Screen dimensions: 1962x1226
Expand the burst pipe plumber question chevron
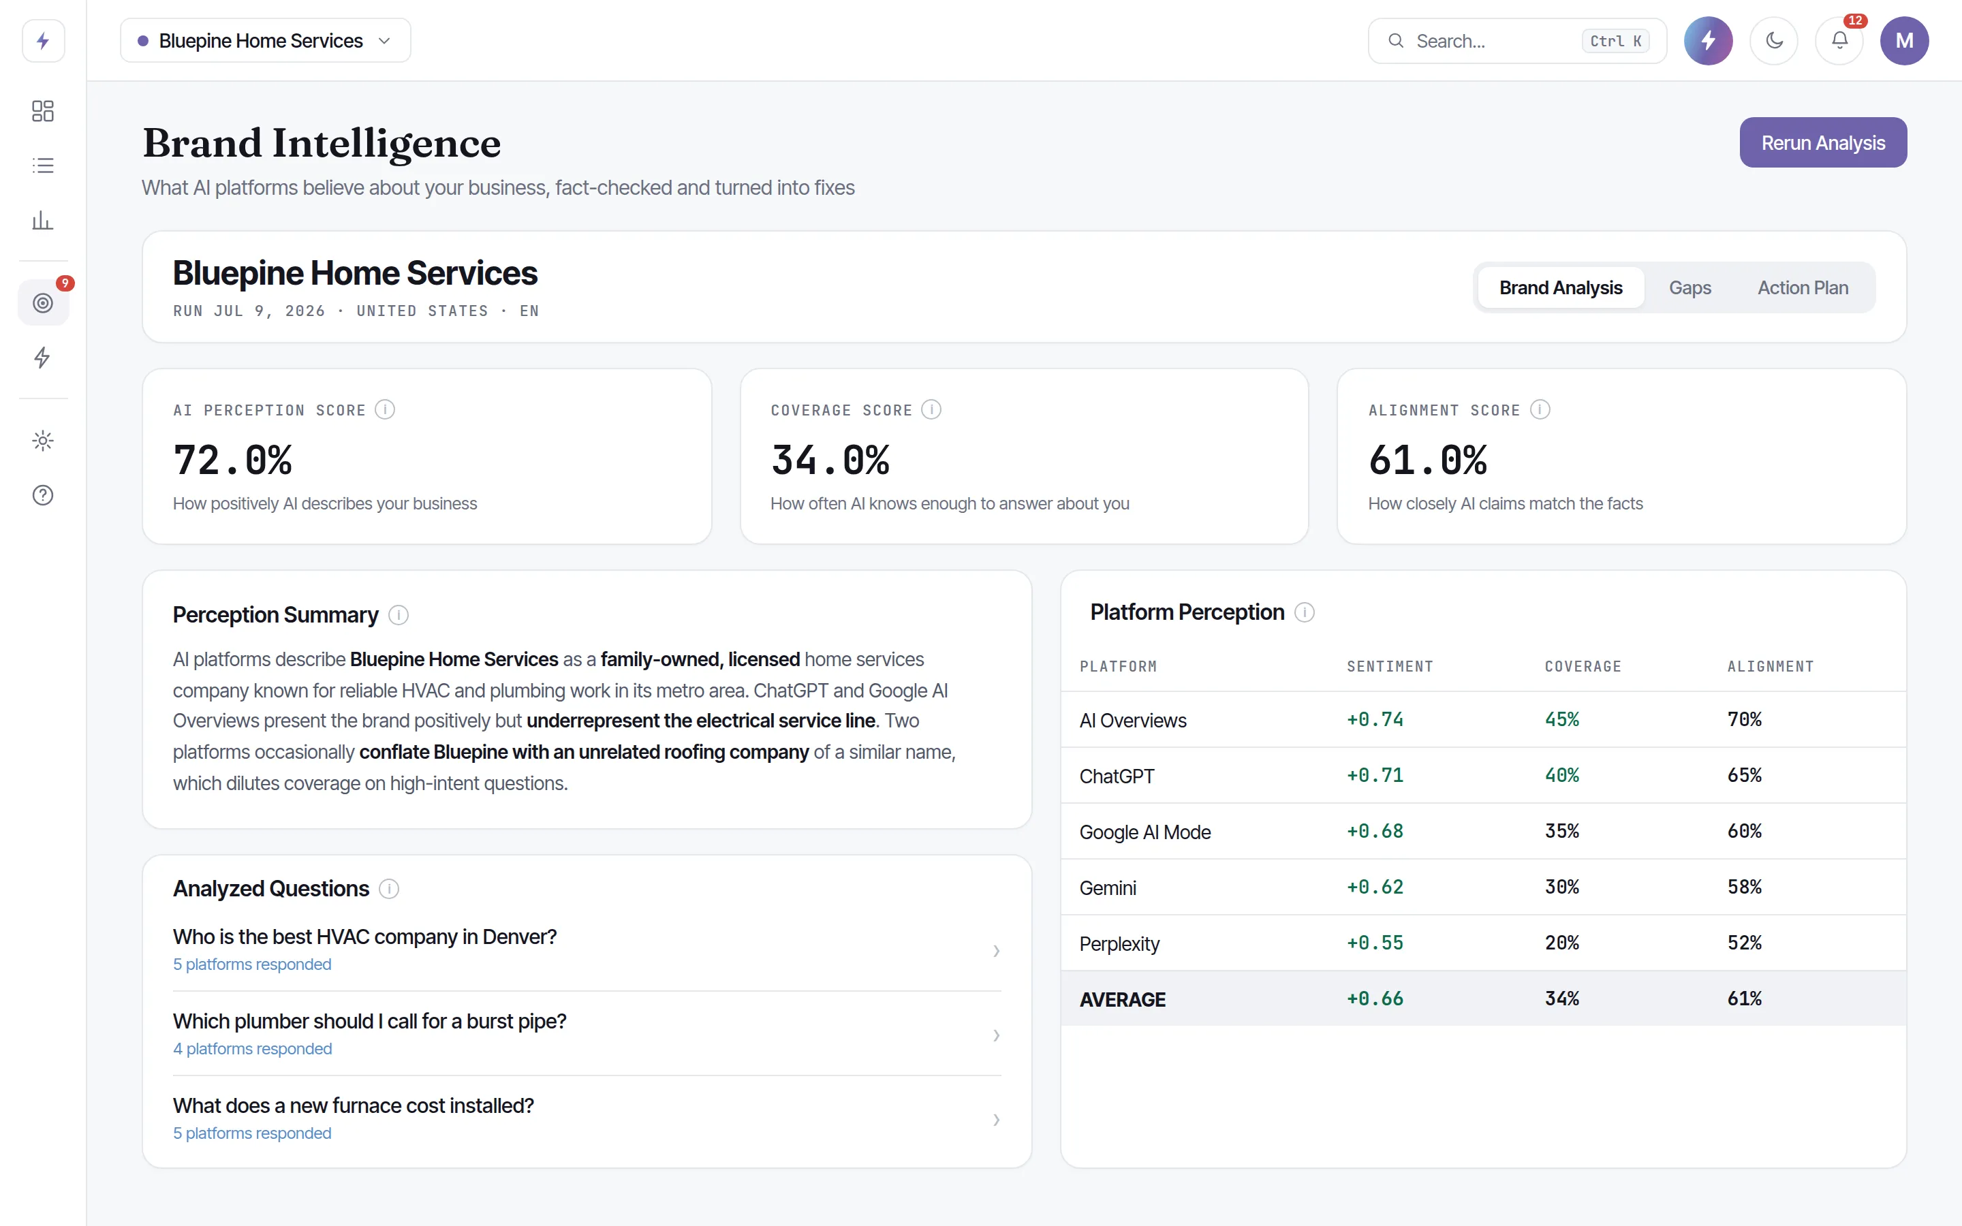click(997, 1035)
